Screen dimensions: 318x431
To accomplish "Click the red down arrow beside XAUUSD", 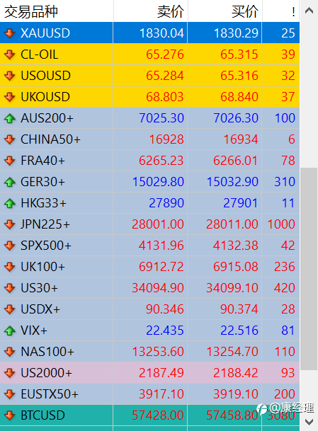I will tap(10, 33).
